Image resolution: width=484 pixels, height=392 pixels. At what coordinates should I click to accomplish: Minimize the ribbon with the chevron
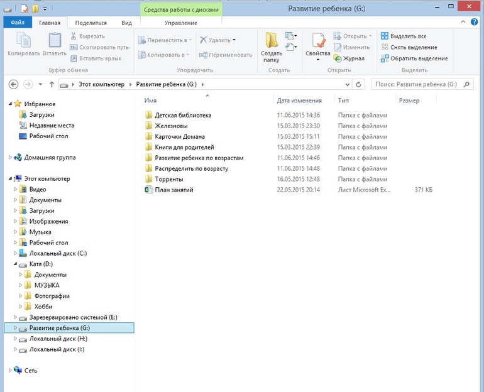[463, 21]
